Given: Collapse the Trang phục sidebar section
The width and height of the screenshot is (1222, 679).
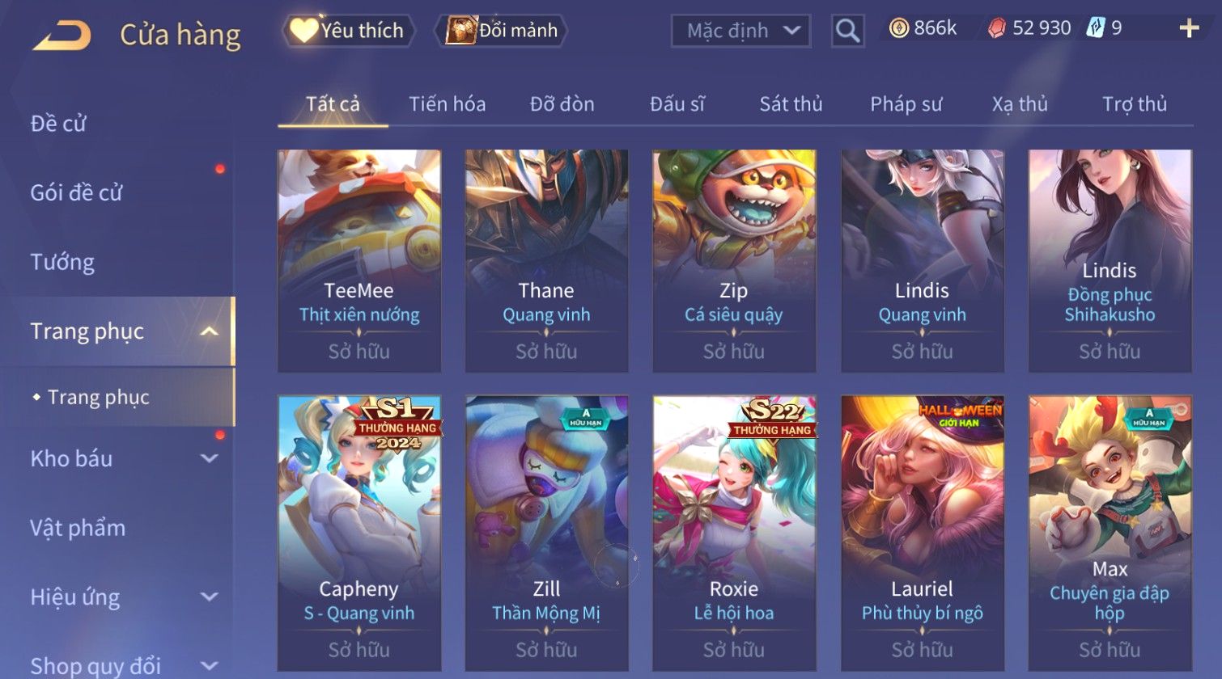Looking at the screenshot, I should pyautogui.click(x=209, y=331).
